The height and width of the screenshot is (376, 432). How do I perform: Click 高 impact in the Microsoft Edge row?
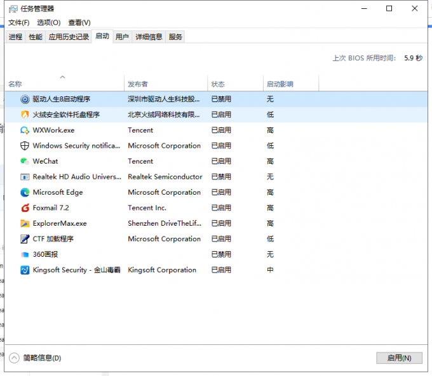270,192
